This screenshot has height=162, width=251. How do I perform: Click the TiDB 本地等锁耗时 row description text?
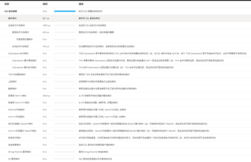click(104, 74)
